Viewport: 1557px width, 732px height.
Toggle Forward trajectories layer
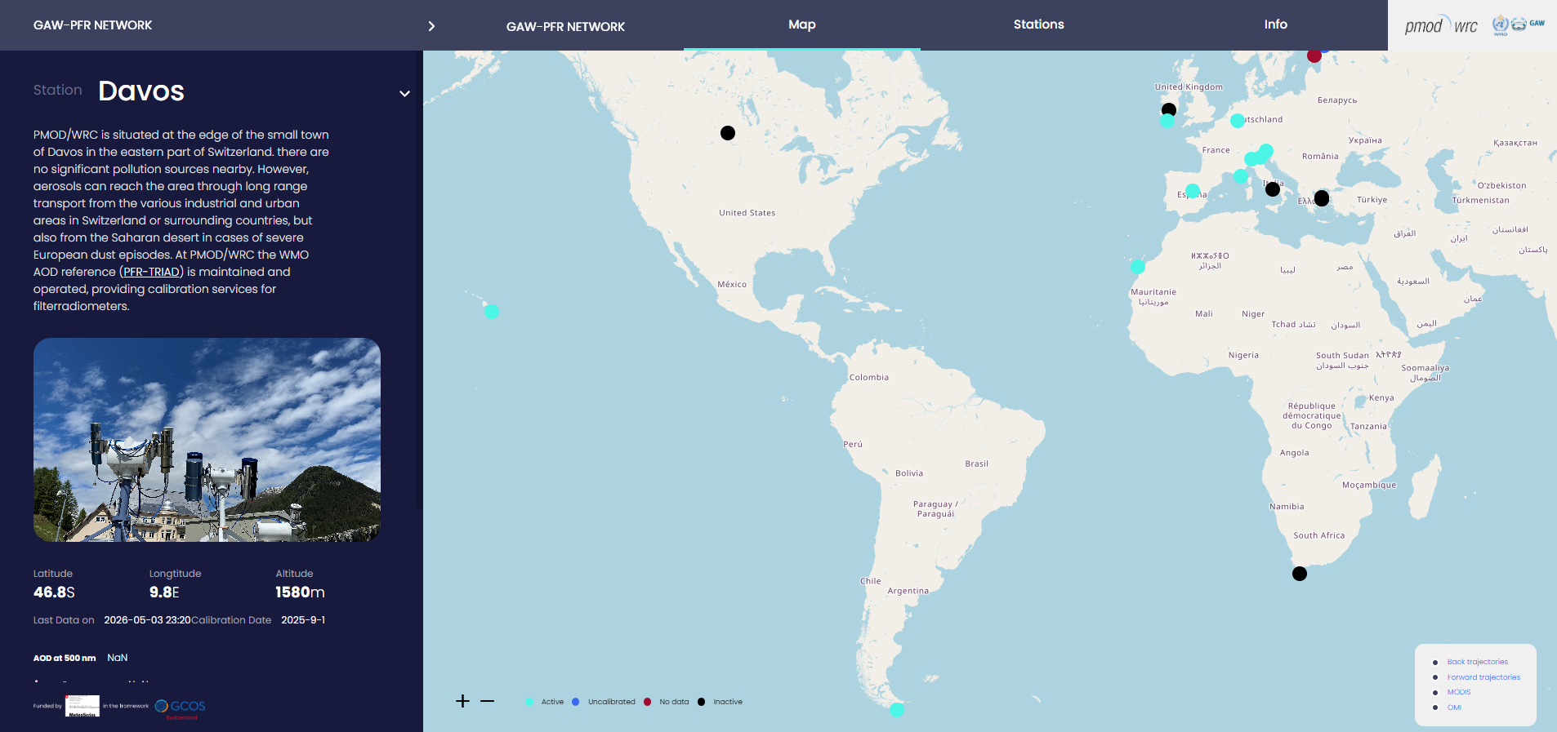(x=1483, y=677)
